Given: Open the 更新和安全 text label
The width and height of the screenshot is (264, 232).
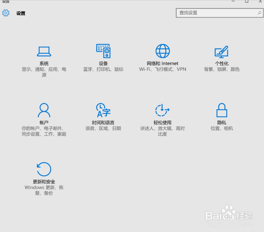Looking at the screenshot, I should click(44, 182).
